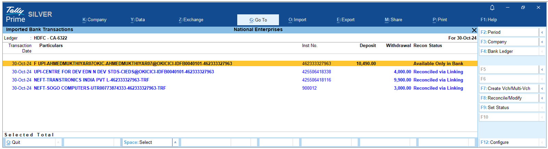Viewport: 548px width, 149px height.
Task: Expand arrow beside F7: Create Vch/Multi-Vch
Action: [542, 88]
